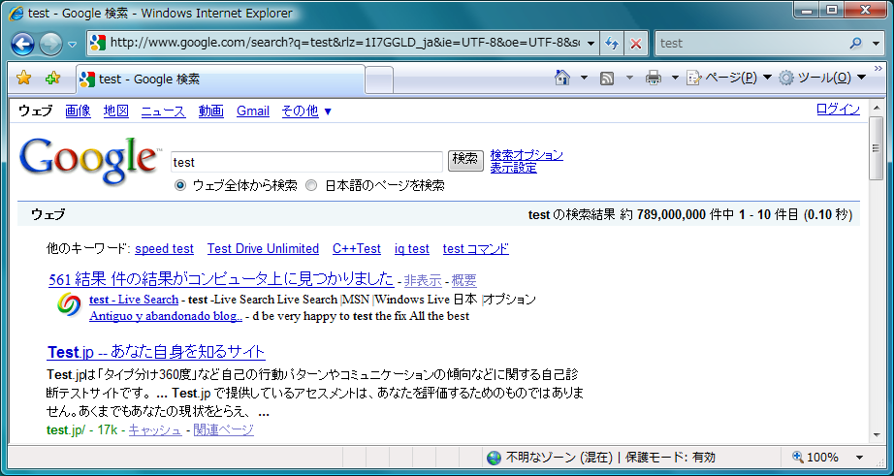
Task: Click the speed test suggestion link
Action: (x=164, y=248)
